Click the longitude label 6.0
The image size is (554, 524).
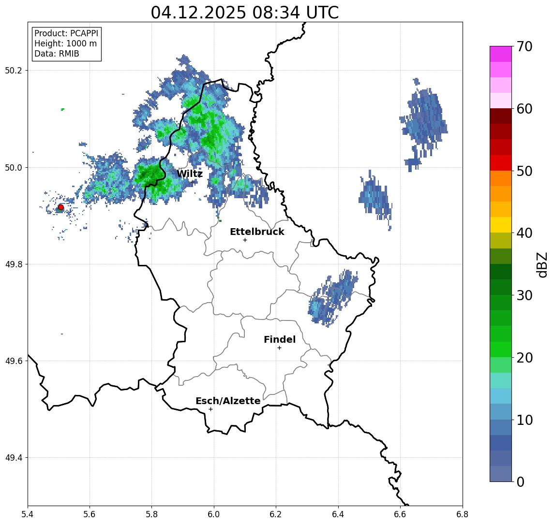tap(214, 514)
